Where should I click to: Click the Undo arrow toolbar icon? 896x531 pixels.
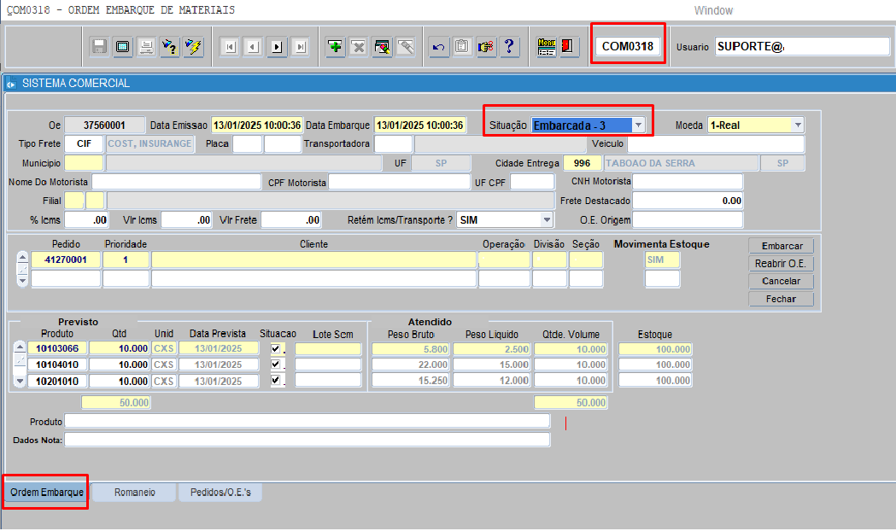pyautogui.click(x=439, y=47)
